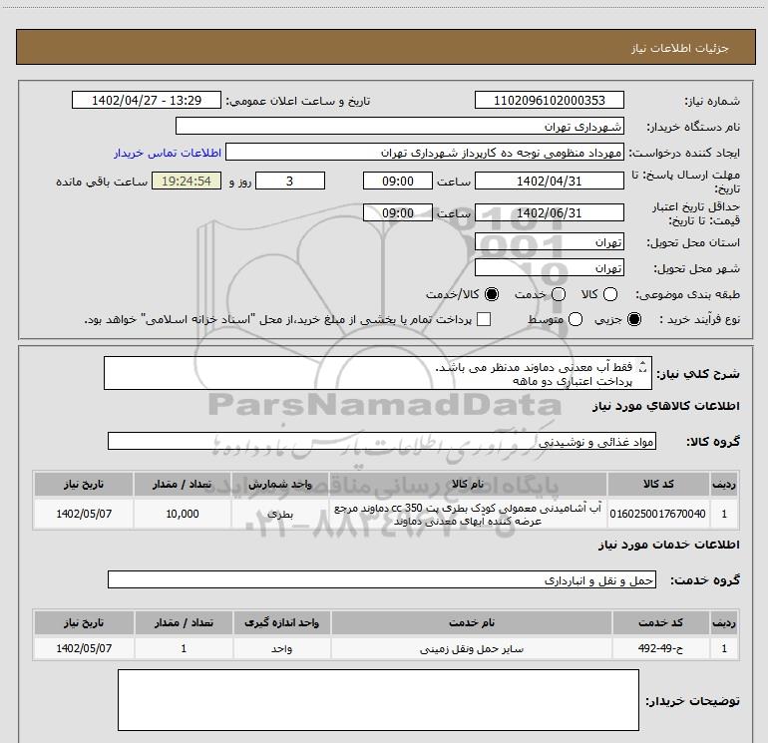
Task: Click the اطلاعات کالاهای مورد نیاز heading
Action: pyautogui.click(x=665, y=406)
